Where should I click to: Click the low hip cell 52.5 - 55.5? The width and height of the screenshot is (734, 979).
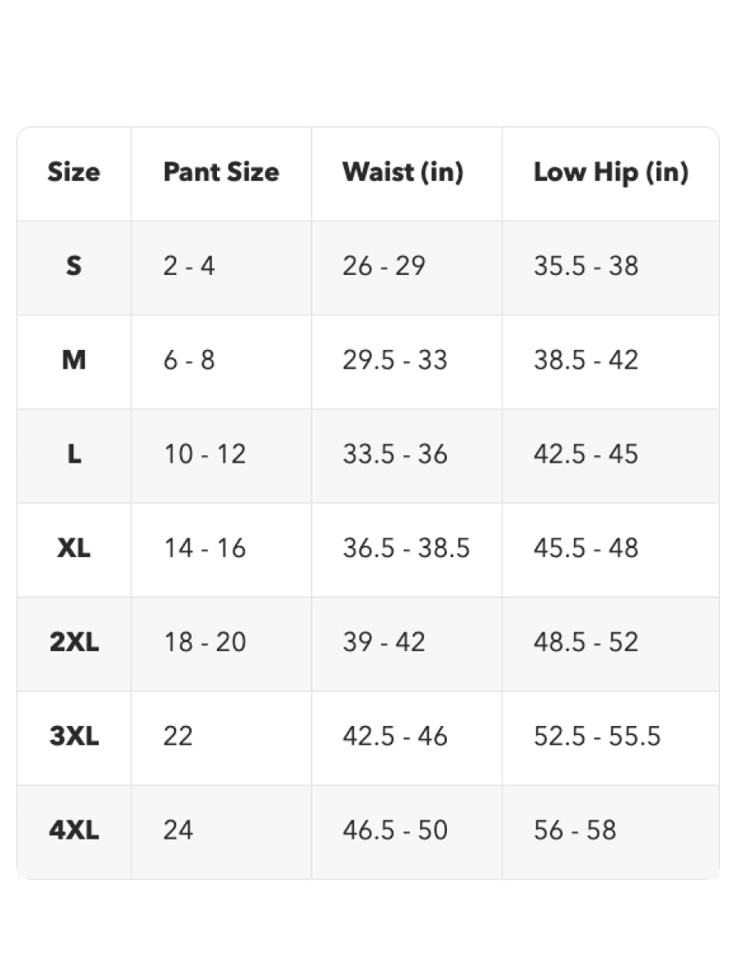pyautogui.click(x=597, y=737)
